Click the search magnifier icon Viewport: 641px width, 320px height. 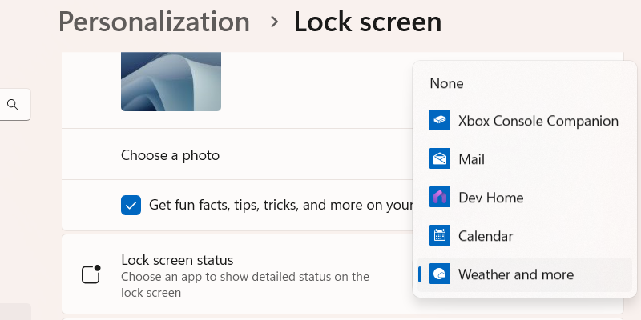(12, 104)
